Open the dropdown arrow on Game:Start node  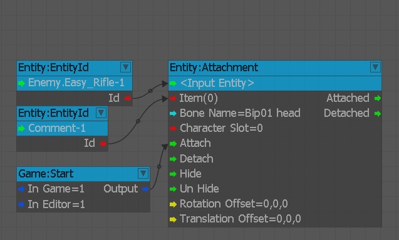[x=143, y=174]
